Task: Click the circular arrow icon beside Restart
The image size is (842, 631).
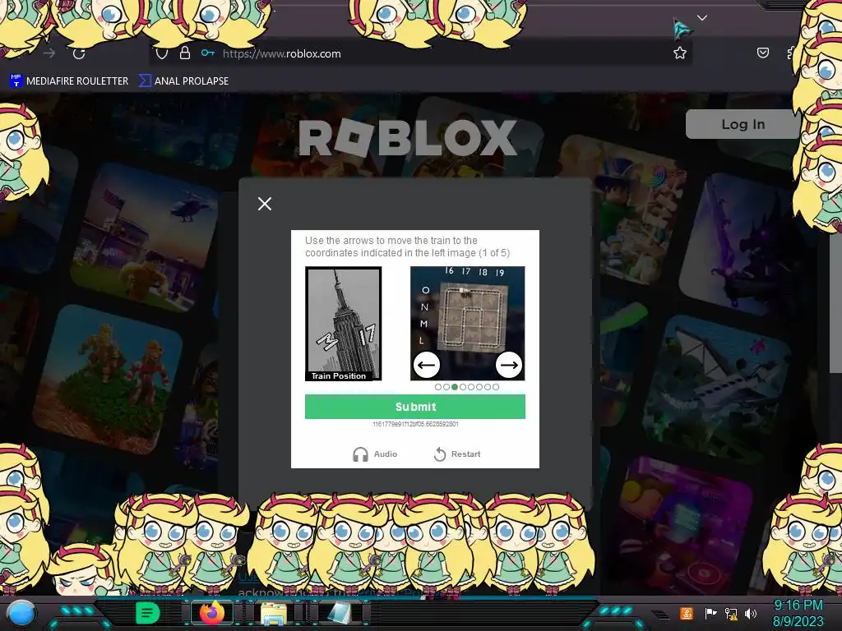Action: coord(440,454)
